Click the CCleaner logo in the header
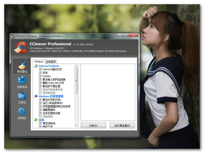 (21, 47)
